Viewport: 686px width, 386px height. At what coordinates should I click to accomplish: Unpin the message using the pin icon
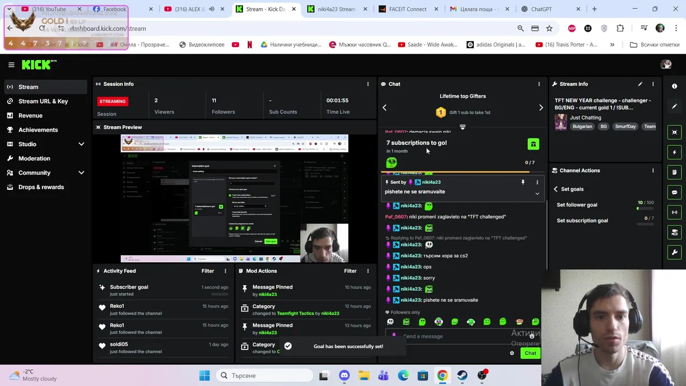[523, 182]
